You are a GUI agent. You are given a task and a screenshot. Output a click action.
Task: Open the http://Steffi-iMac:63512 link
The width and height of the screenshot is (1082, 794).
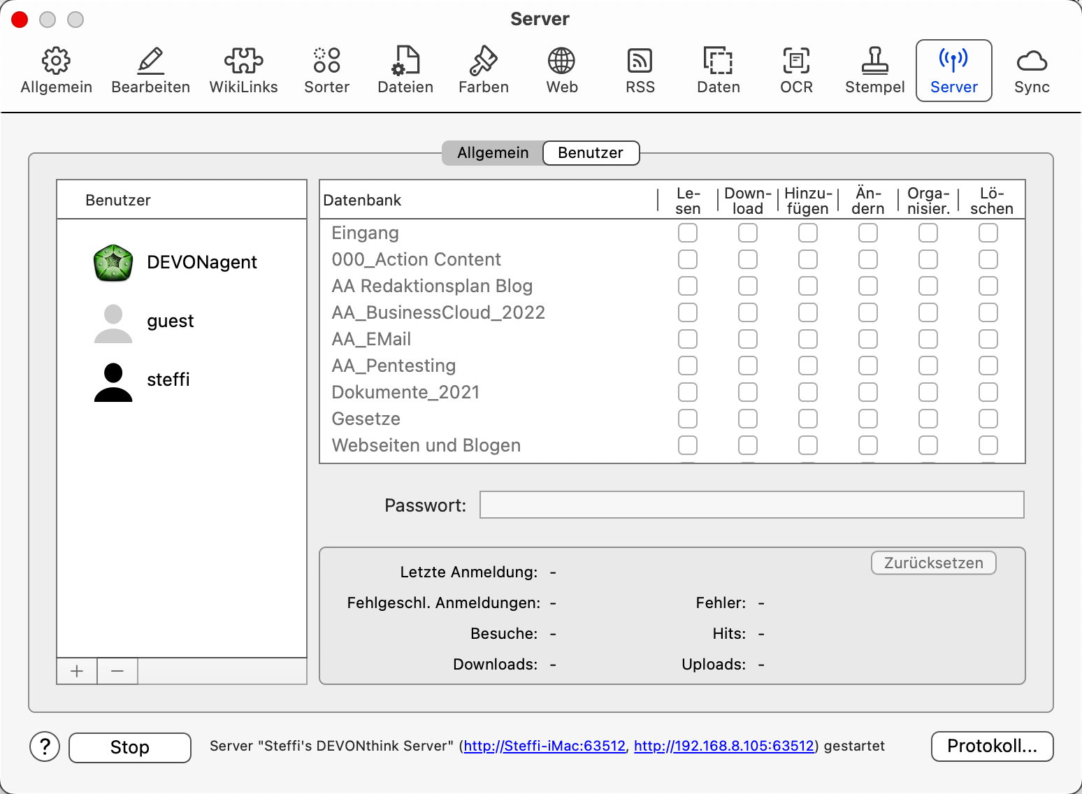click(544, 746)
